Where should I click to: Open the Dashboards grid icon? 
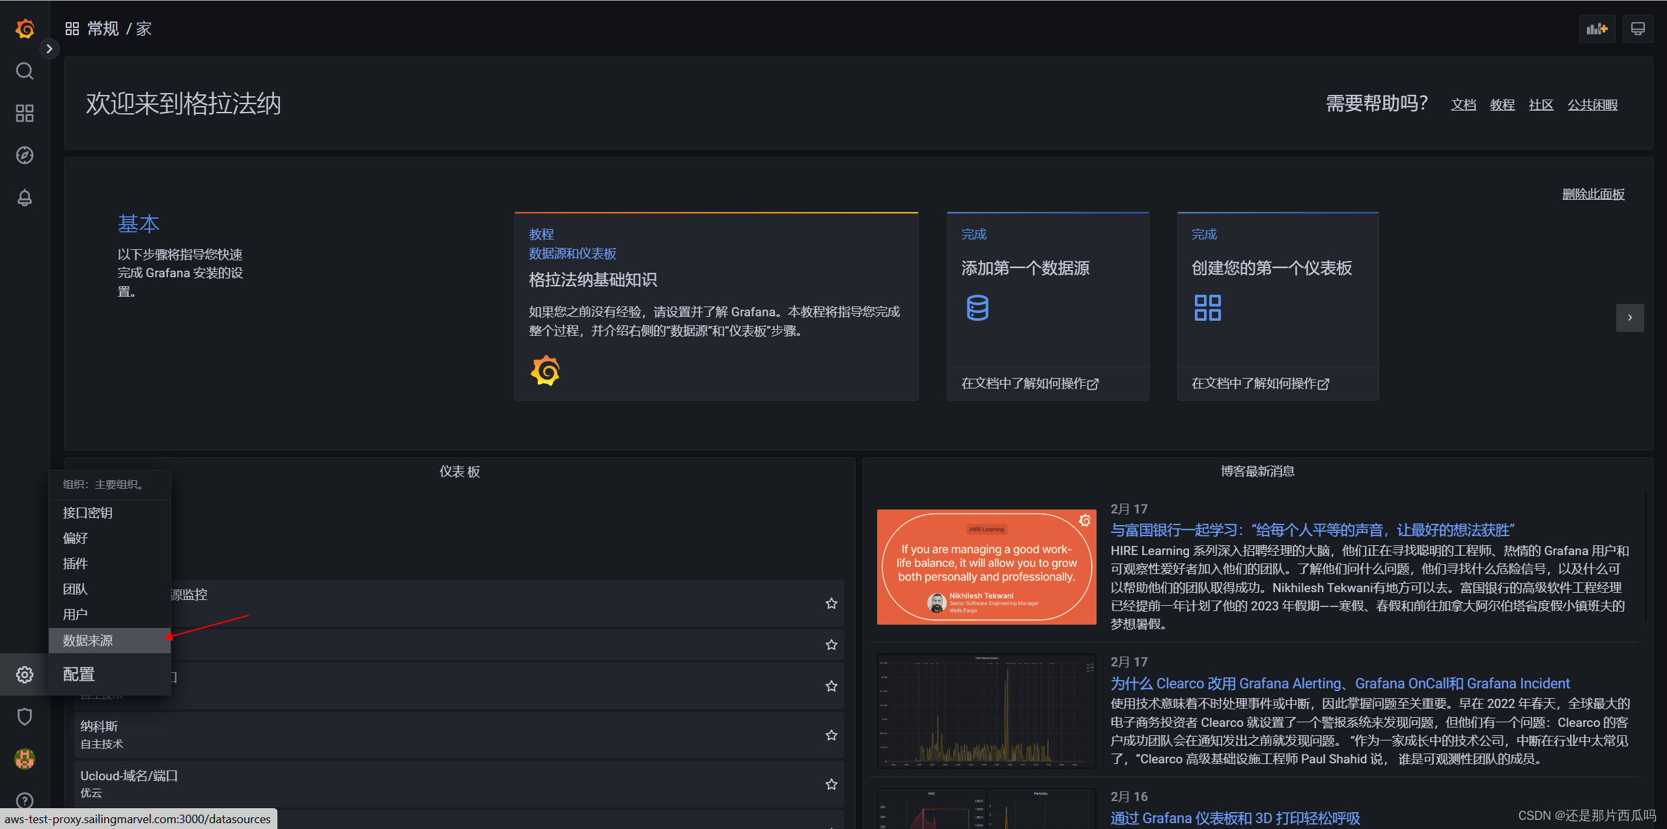tap(25, 113)
